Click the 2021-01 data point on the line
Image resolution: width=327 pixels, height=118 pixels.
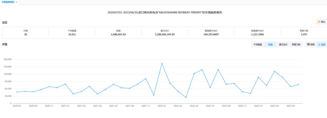pyautogui.click(x=65, y=84)
